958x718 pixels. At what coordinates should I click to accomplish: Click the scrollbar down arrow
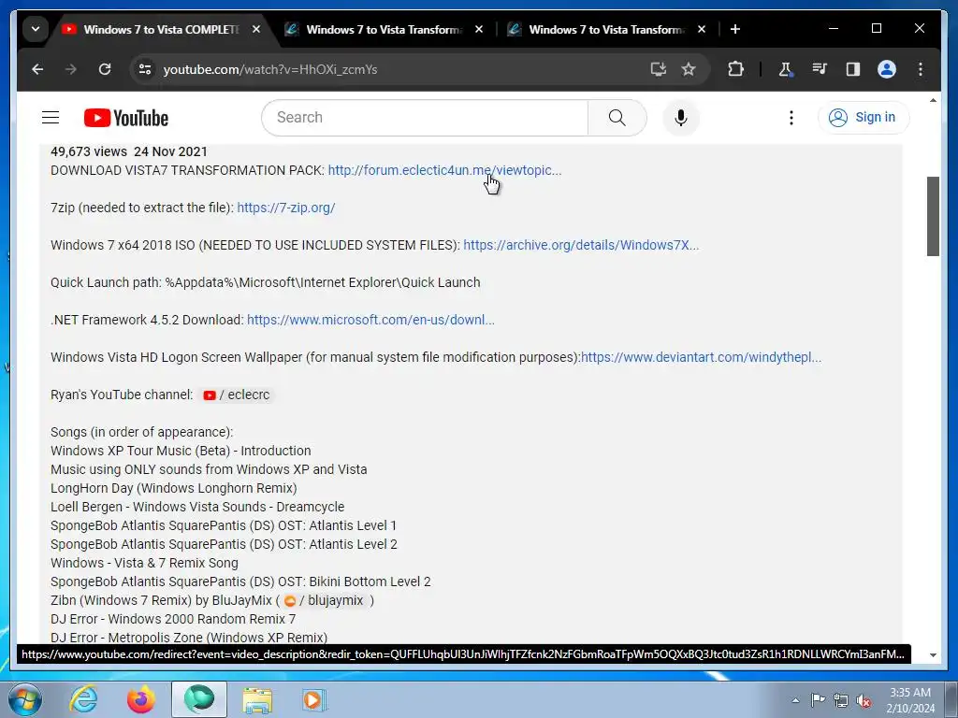coord(933,655)
